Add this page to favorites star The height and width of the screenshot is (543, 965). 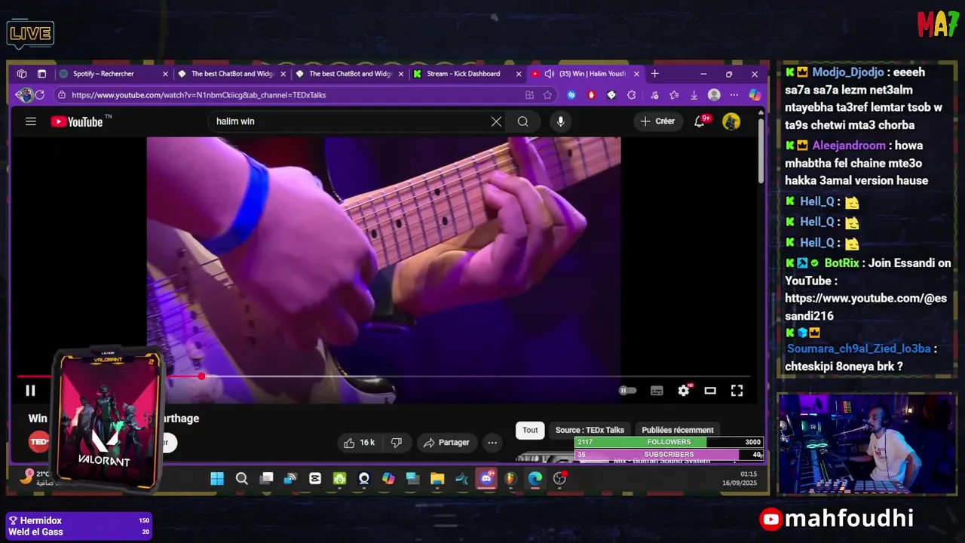tap(547, 95)
